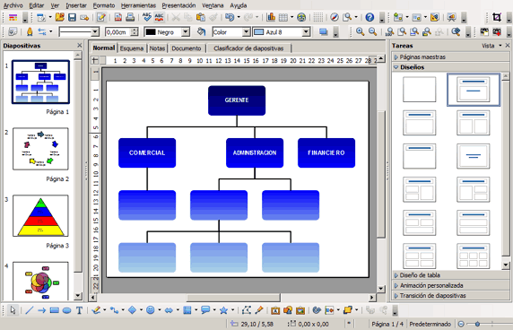Open the line style dropdown
513x330 pixels.
point(95,32)
